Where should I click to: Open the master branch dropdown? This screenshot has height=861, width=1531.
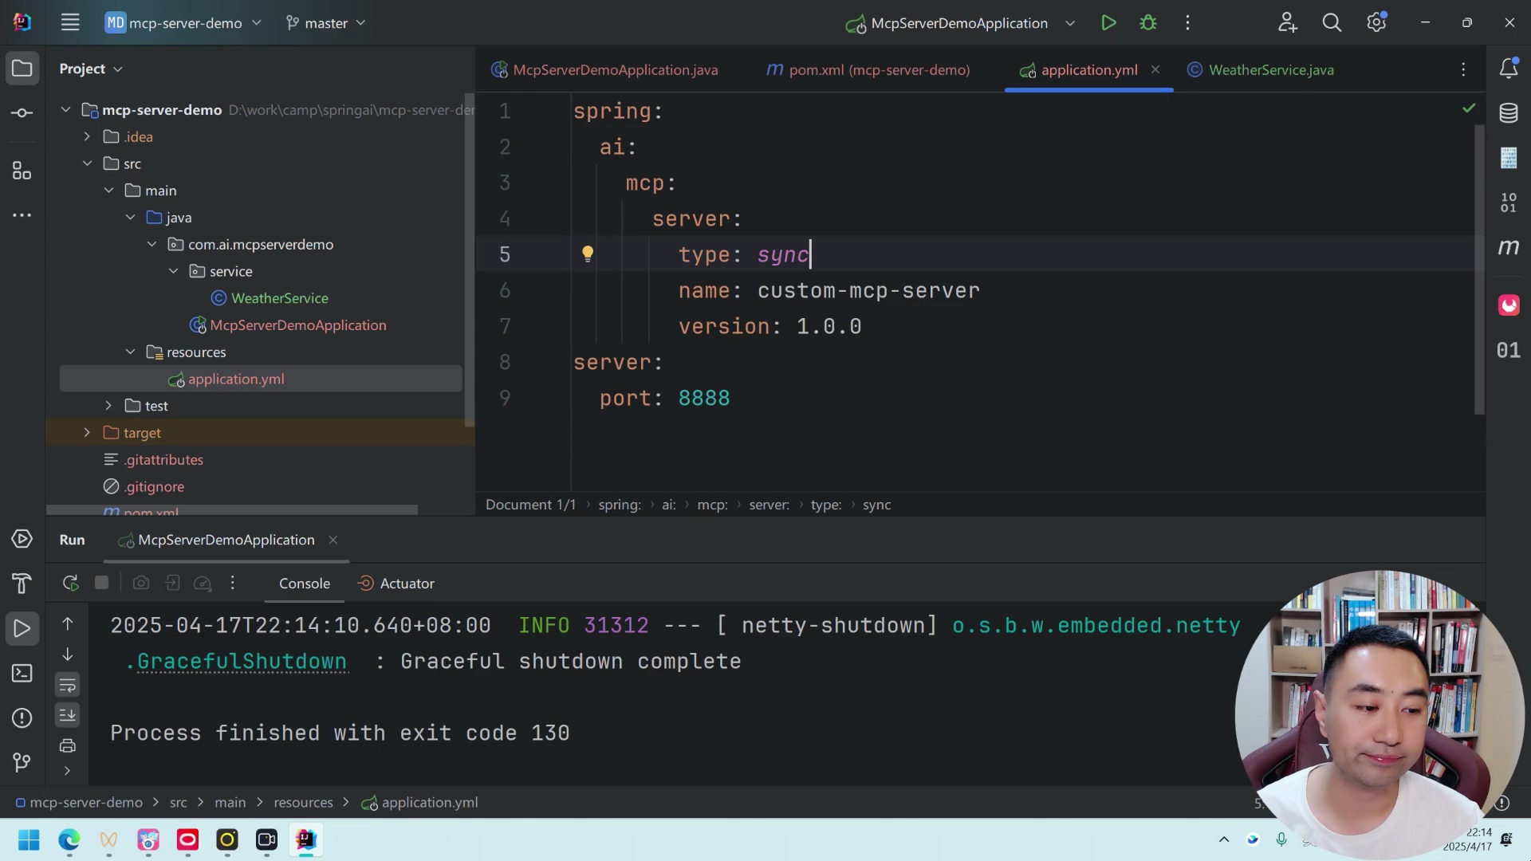326,23
